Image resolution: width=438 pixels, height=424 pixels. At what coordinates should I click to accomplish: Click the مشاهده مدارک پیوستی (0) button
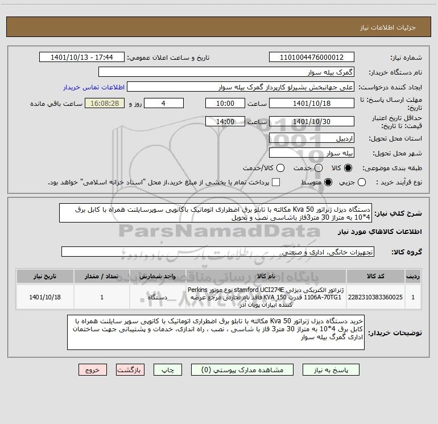[242, 370]
